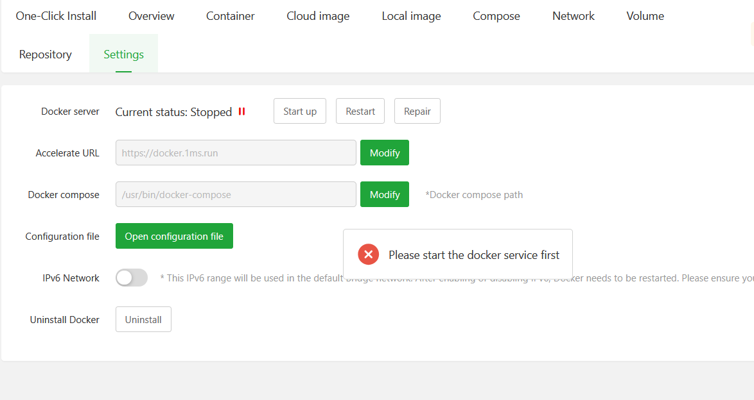The width and height of the screenshot is (754, 400).
Task: Switch to the Compose tab
Action: [x=496, y=16]
